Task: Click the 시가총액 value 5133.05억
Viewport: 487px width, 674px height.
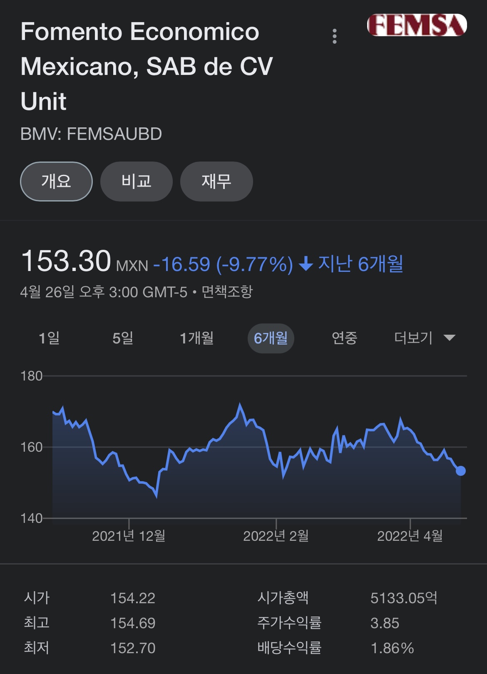Action: 404,598
